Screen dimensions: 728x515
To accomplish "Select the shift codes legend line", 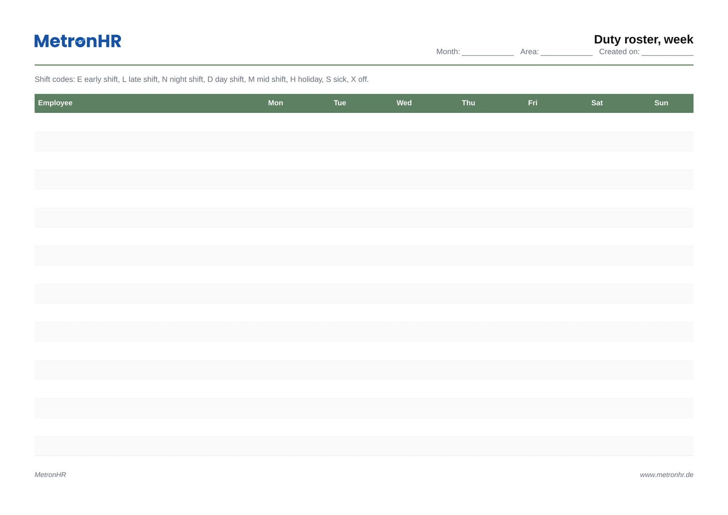I will click(202, 79).
